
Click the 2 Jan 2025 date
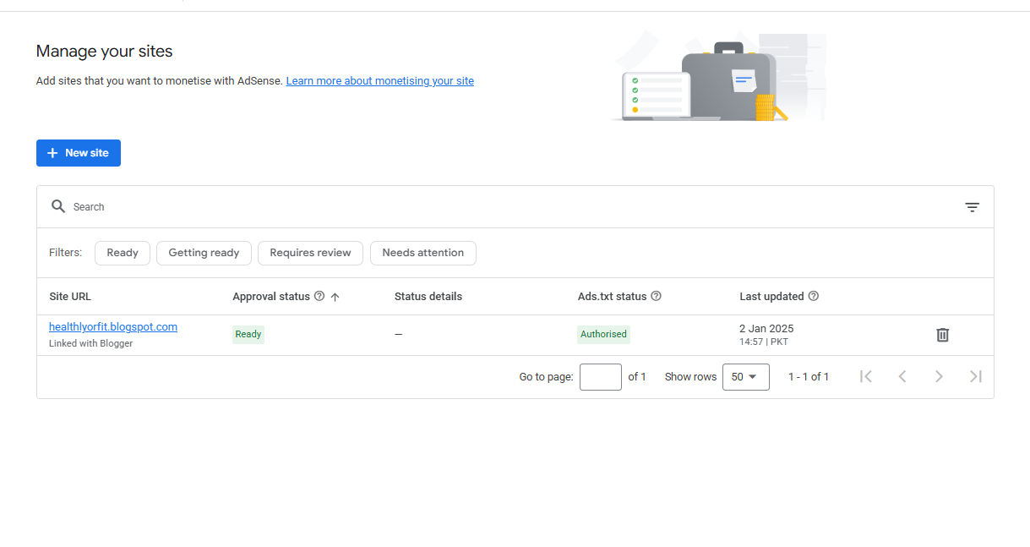pyautogui.click(x=766, y=329)
